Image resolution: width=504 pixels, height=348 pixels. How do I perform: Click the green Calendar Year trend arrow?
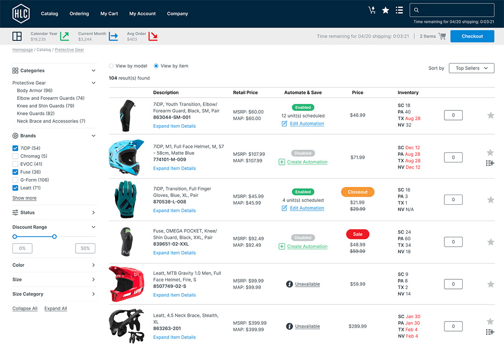[x=65, y=36]
